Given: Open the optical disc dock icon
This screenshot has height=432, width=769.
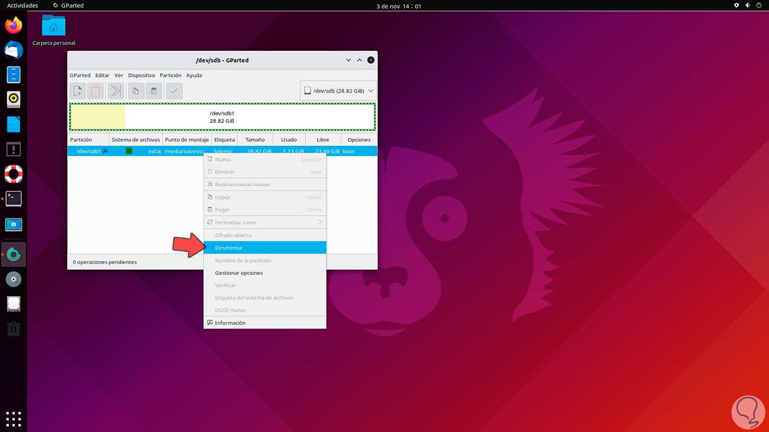Looking at the screenshot, I should [x=14, y=279].
